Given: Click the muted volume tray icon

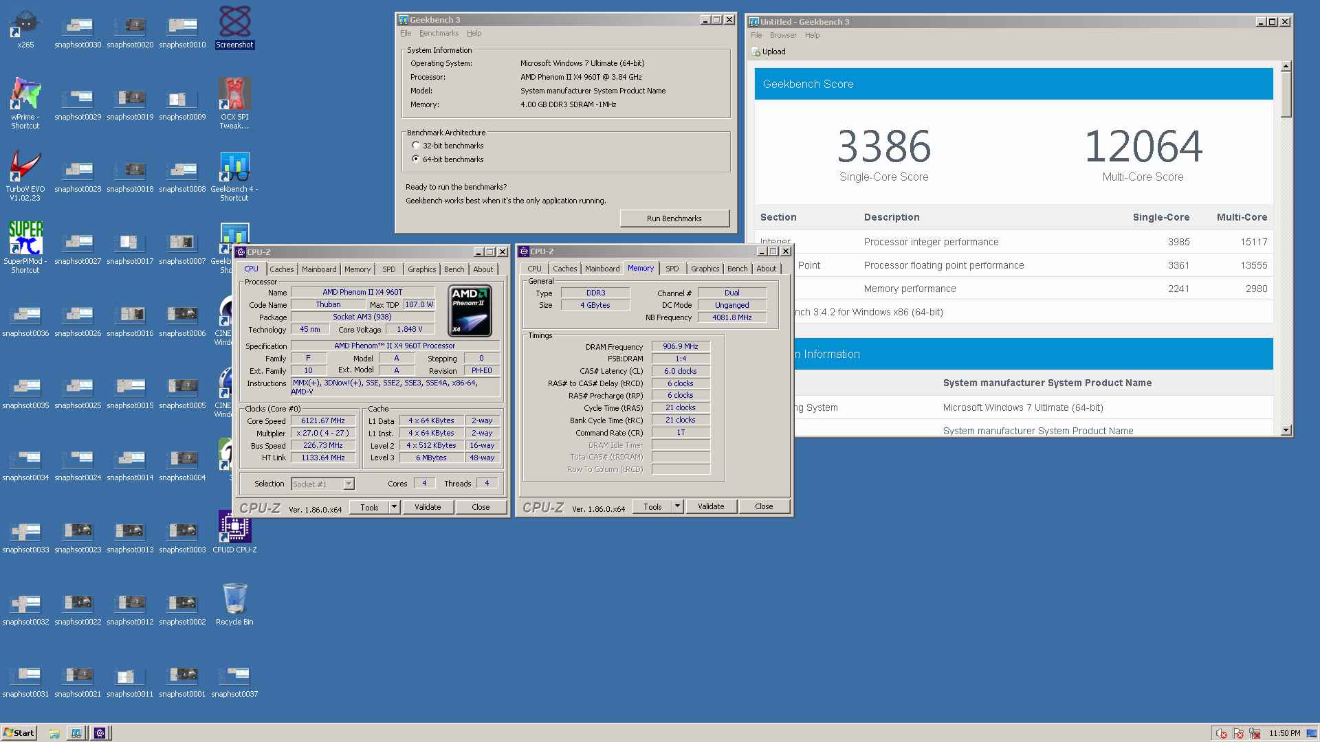Looking at the screenshot, I should point(1221,733).
